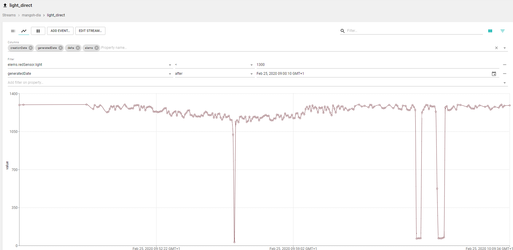The height and width of the screenshot is (250, 513).
Task: Click the last data point at chart's right edge
Action: pyautogui.click(x=510, y=105)
